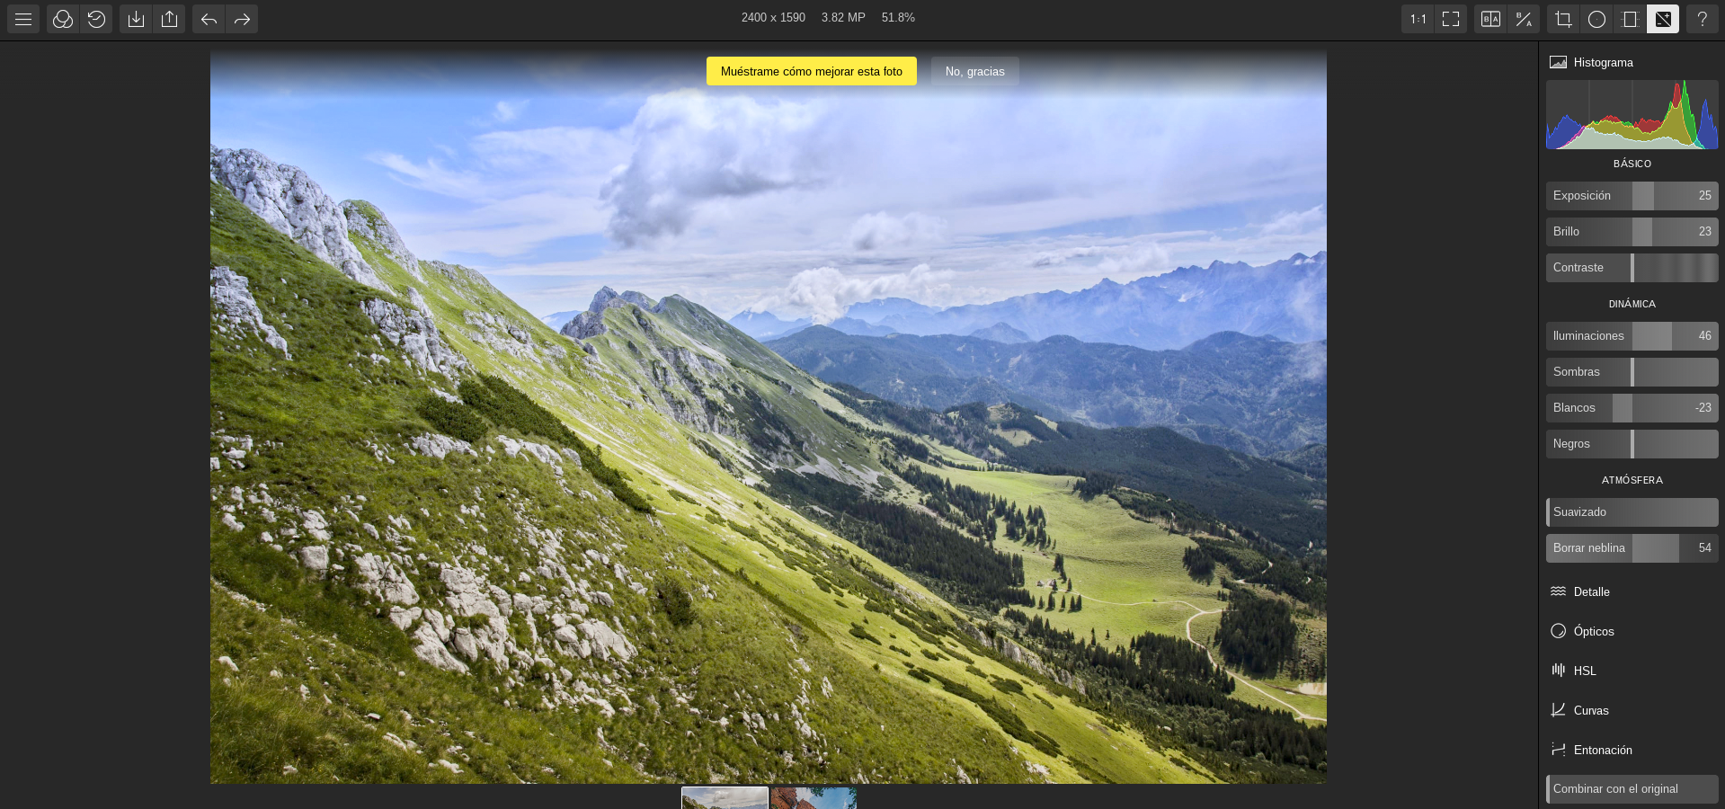
Task: Select the Crop tool
Action: point(1563,18)
